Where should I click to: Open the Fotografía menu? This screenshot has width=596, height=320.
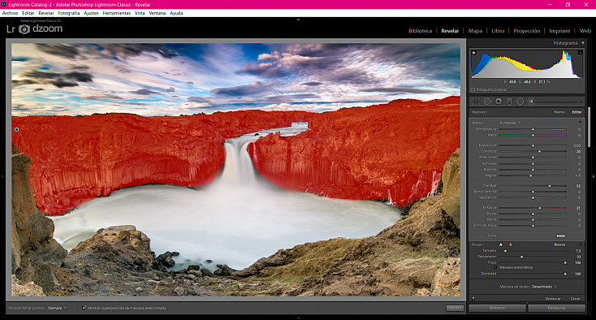(x=69, y=13)
